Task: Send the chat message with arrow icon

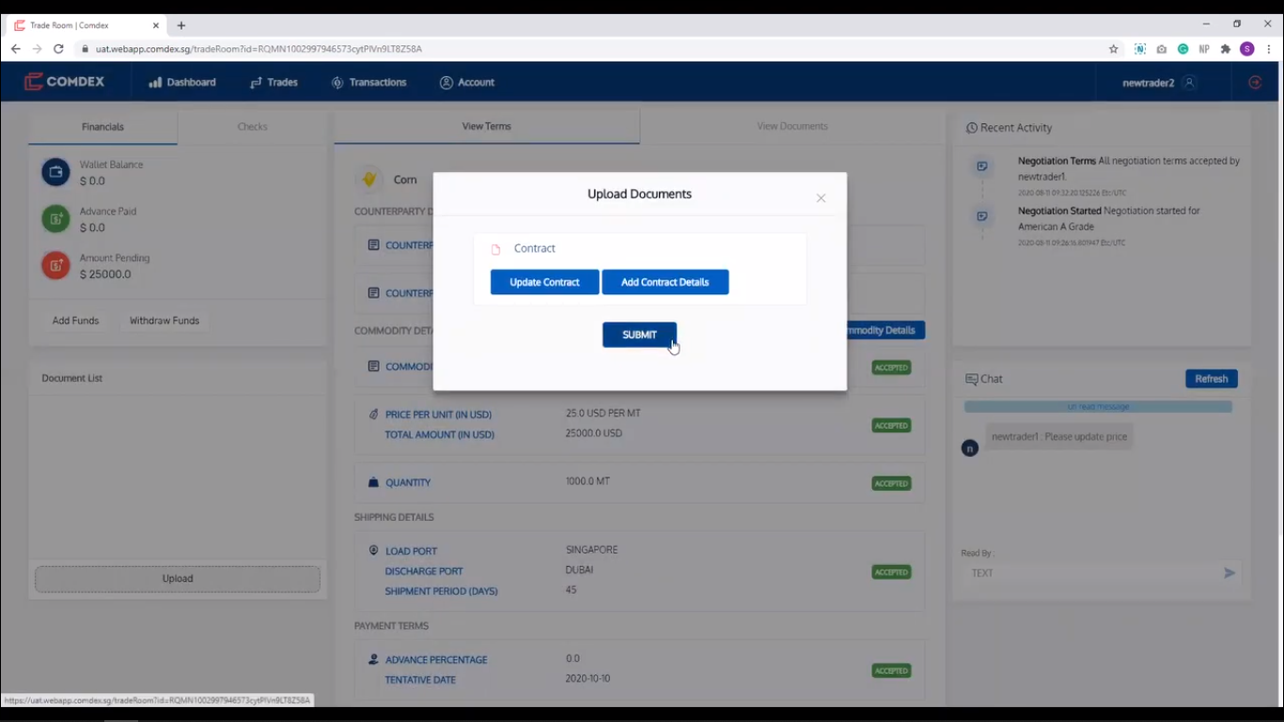Action: pos(1229,573)
